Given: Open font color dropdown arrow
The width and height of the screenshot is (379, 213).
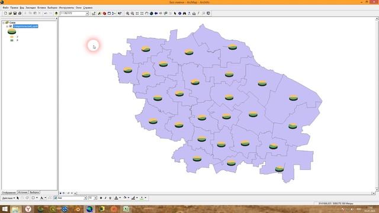Looking at the screenshot, I should click(120, 198).
